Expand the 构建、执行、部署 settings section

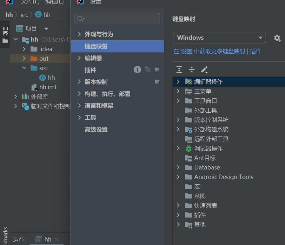click(79, 94)
